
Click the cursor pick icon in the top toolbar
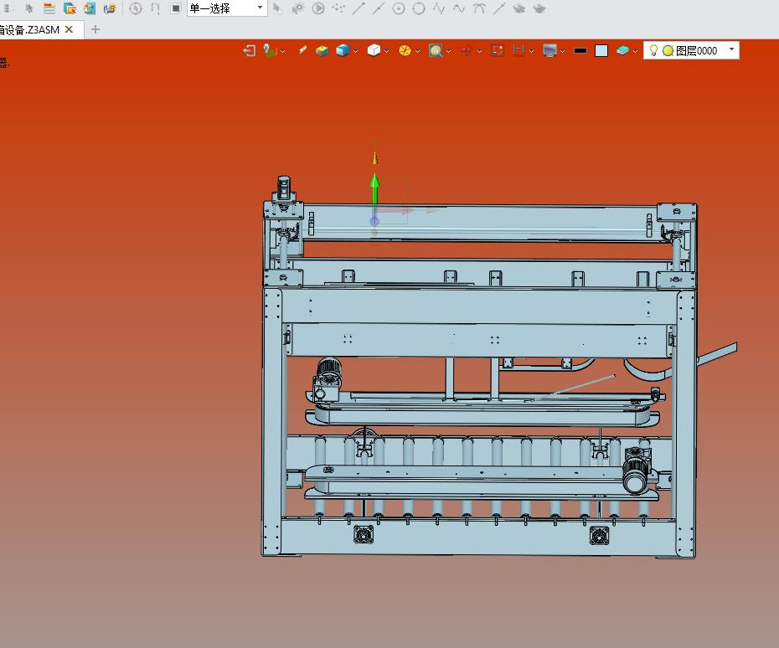coord(28,8)
